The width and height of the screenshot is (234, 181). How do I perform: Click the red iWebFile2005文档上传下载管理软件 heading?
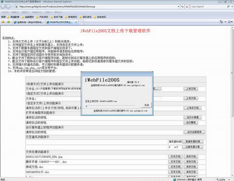pyautogui.click(x=115, y=31)
